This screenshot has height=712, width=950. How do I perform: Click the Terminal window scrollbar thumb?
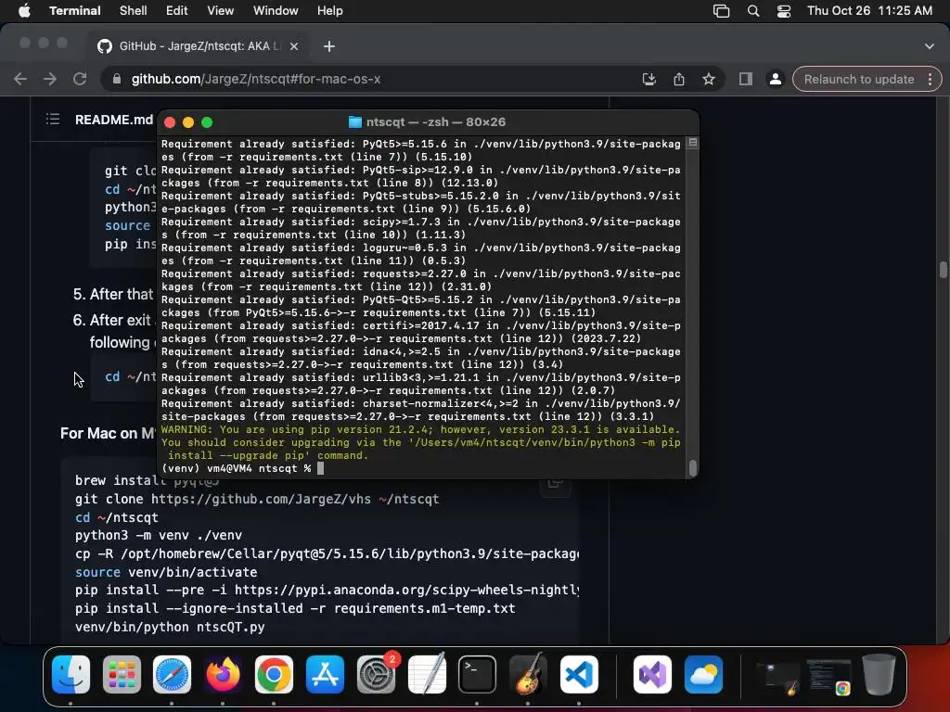(692, 468)
